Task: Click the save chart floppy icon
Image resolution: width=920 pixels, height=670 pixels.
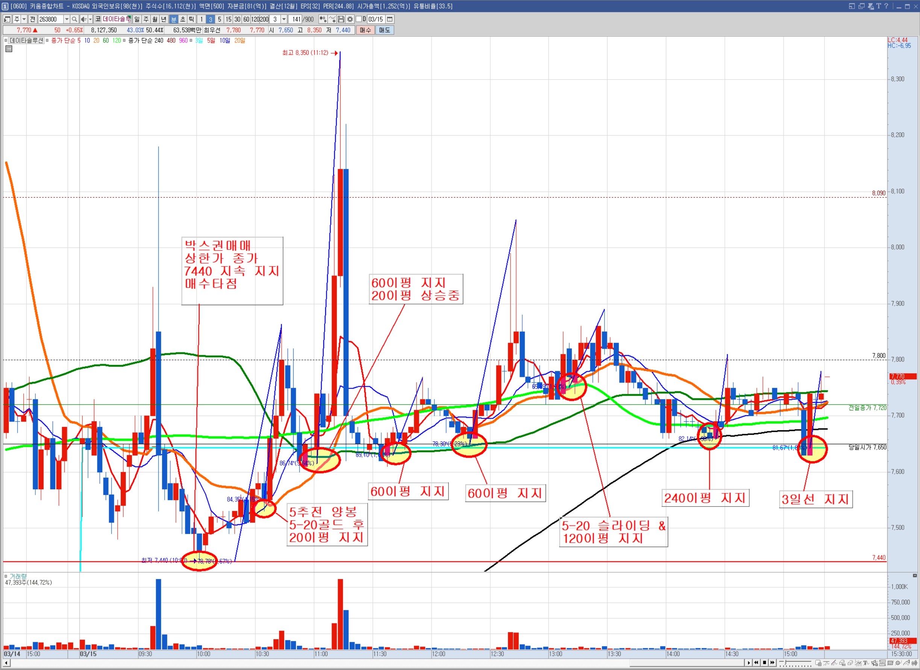Action: click(x=341, y=19)
